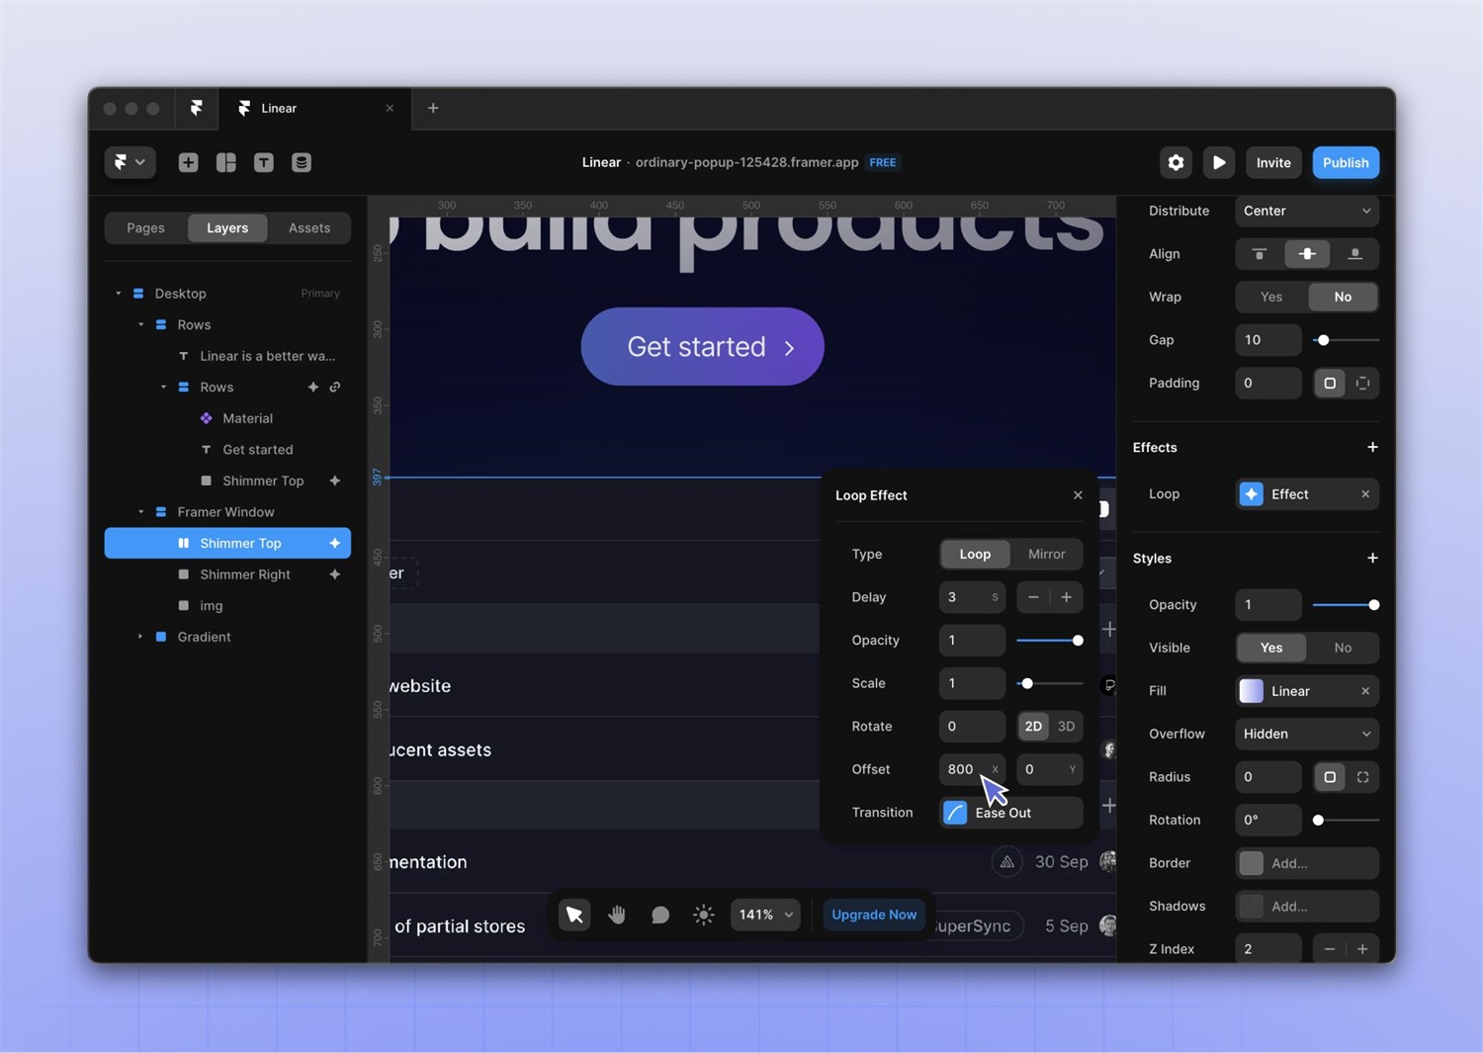The width and height of the screenshot is (1483, 1053).
Task: Click the Insert plus icon in top toolbar
Action: [x=188, y=162]
